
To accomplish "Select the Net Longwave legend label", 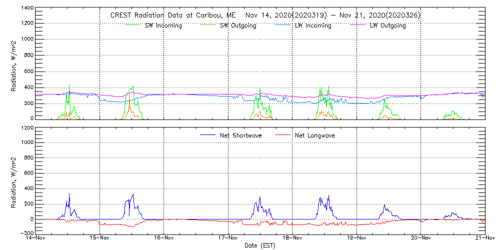I will pos(315,135).
